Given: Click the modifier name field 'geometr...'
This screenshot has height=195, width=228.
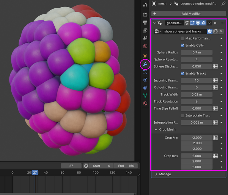Looking at the screenshot, I should pyautogui.click(x=174, y=23).
